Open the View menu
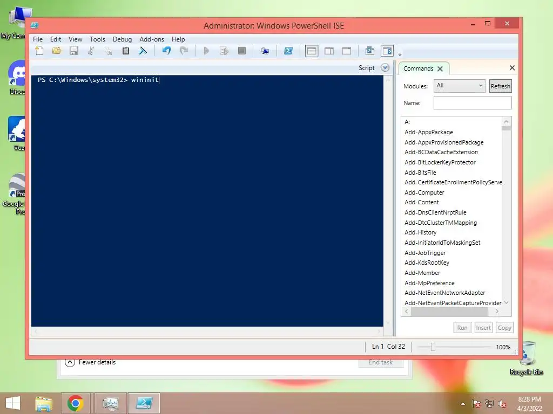The height and width of the screenshot is (414, 553). (75, 39)
